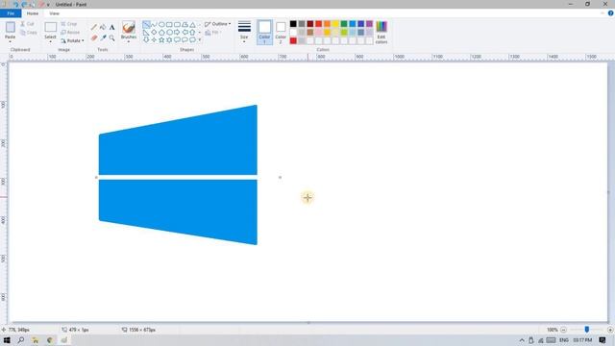Click the Undo arrow in title bar

pos(15,4)
